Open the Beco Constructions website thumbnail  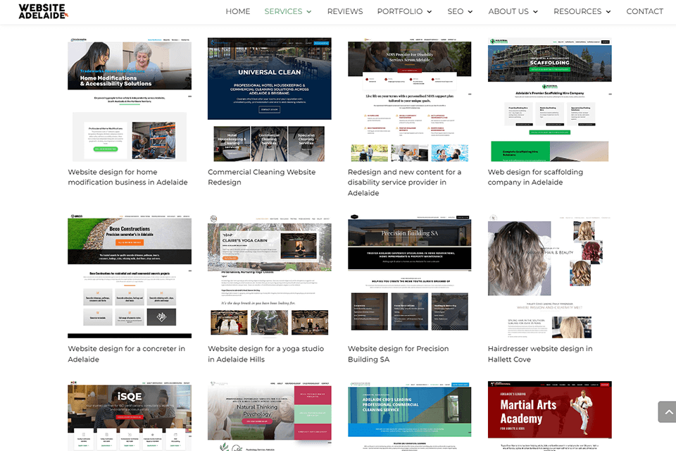click(x=130, y=276)
